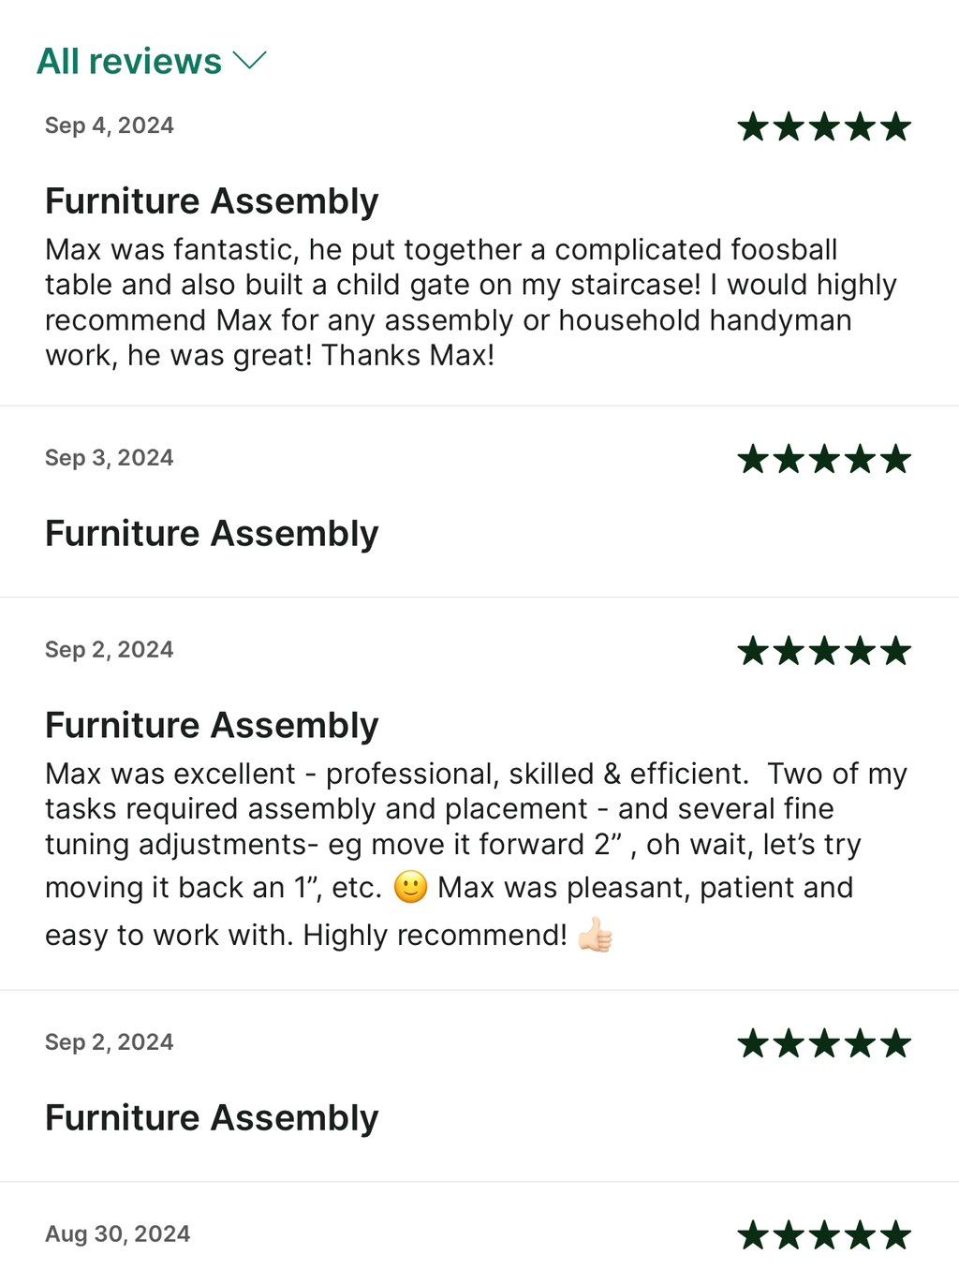
Task: Open Furniture Assembly heading under Sep 3
Action: (x=212, y=534)
